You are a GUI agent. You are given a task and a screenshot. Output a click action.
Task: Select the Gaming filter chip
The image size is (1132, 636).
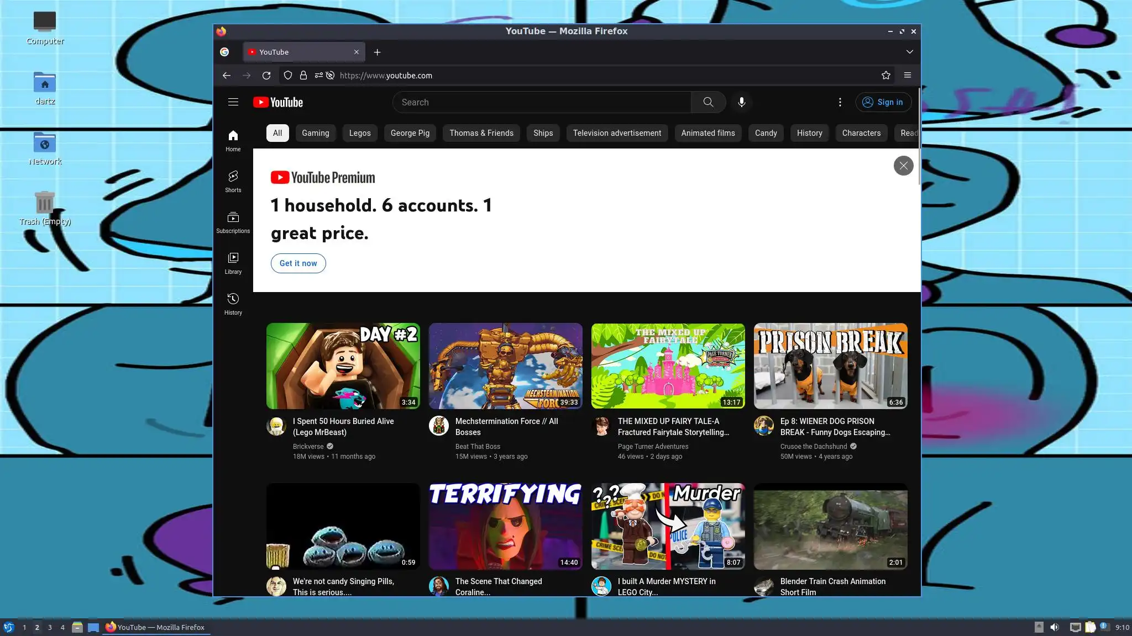coord(315,133)
